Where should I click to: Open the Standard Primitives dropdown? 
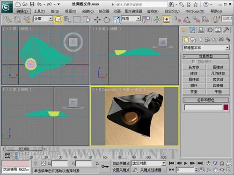[x=206, y=48]
